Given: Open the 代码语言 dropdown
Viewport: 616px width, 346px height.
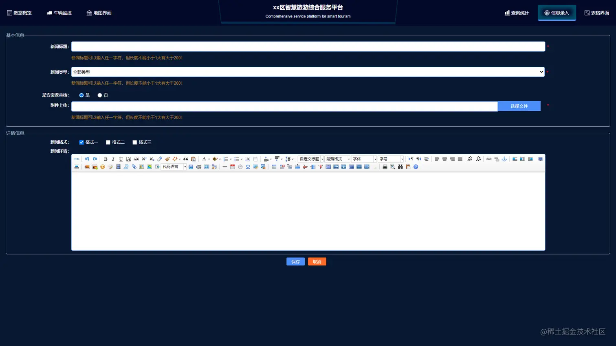Looking at the screenshot, I should (174, 167).
